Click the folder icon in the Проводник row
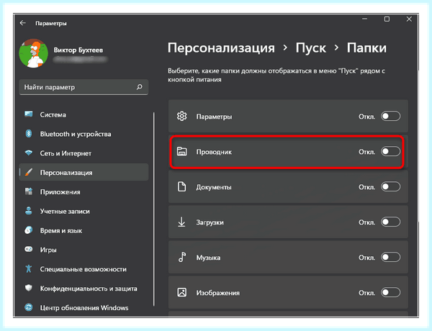432x331 pixels. point(182,151)
